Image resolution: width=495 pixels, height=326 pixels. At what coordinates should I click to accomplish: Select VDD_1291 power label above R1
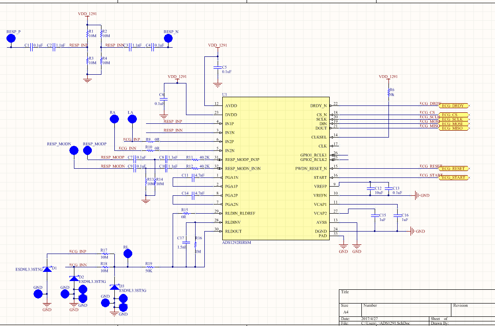(87, 14)
